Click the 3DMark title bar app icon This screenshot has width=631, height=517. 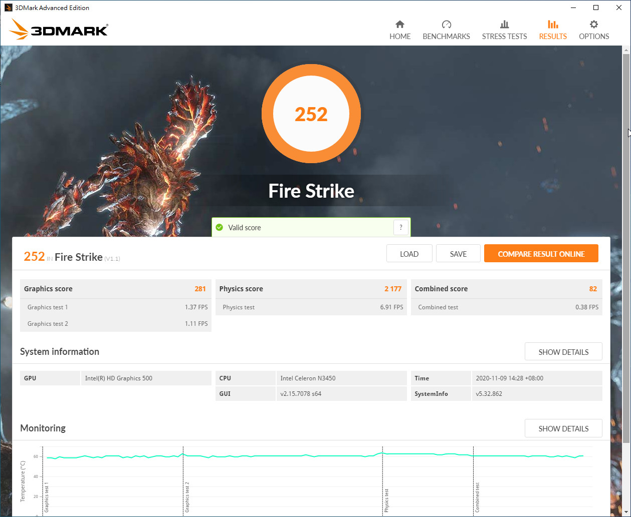[8, 8]
